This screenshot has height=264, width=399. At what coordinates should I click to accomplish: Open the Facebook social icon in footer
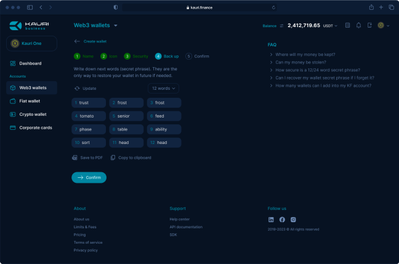pyautogui.click(x=282, y=220)
